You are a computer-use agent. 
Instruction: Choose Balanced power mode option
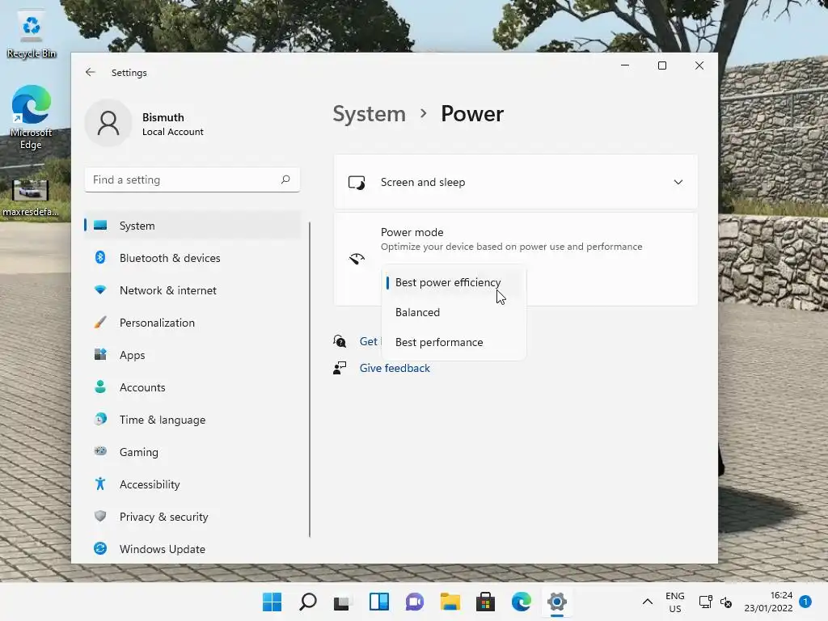(454, 312)
